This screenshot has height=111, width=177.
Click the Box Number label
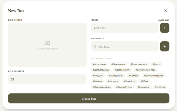(x=16, y=71)
